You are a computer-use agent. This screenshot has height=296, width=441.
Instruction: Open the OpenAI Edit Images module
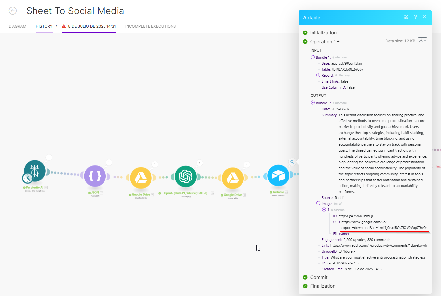(x=186, y=177)
